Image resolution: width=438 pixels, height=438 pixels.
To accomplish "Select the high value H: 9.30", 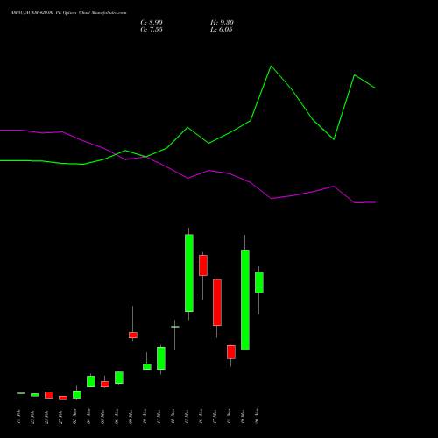I will coord(222,23).
